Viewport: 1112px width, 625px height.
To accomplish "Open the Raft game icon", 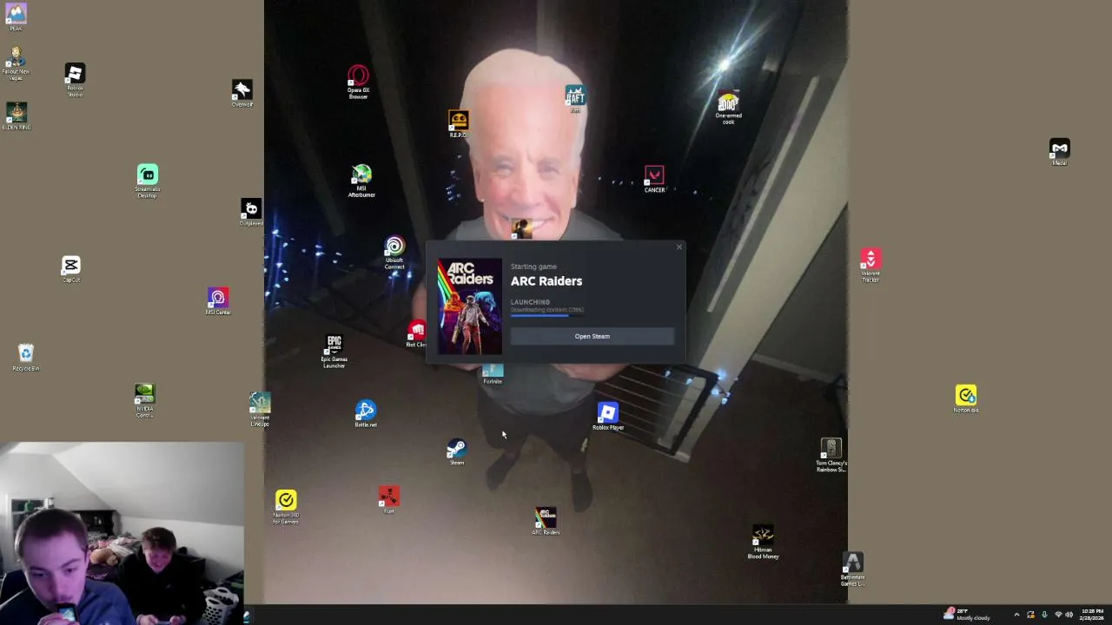I will pos(575,99).
